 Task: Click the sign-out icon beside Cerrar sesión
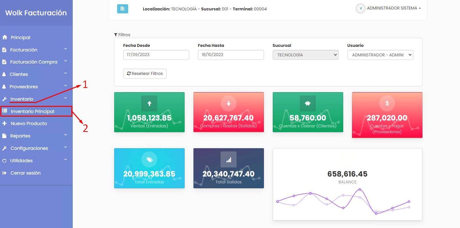4,173
